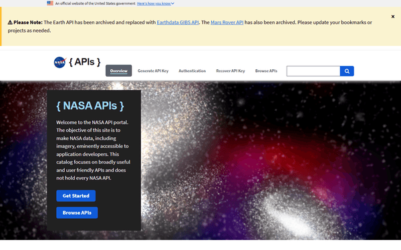Click the US flag icon
Viewport: 401px width, 250px height.
[50, 3]
